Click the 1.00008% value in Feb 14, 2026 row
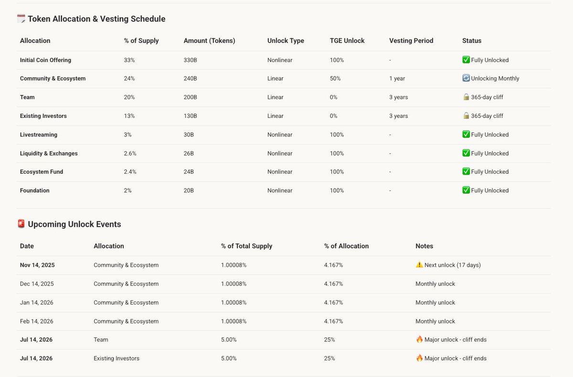 click(x=233, y=321)
